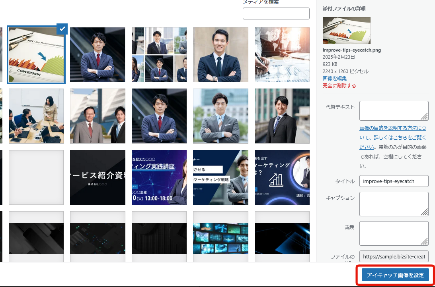Focus the 代替テキスト text area
435x287 pixels.
point(394,111)
